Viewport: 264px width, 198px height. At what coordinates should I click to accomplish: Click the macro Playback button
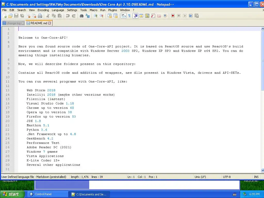[185, 16]
